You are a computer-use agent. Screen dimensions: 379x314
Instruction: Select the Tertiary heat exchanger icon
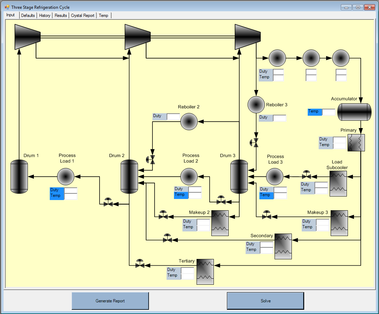click(205, 270)
